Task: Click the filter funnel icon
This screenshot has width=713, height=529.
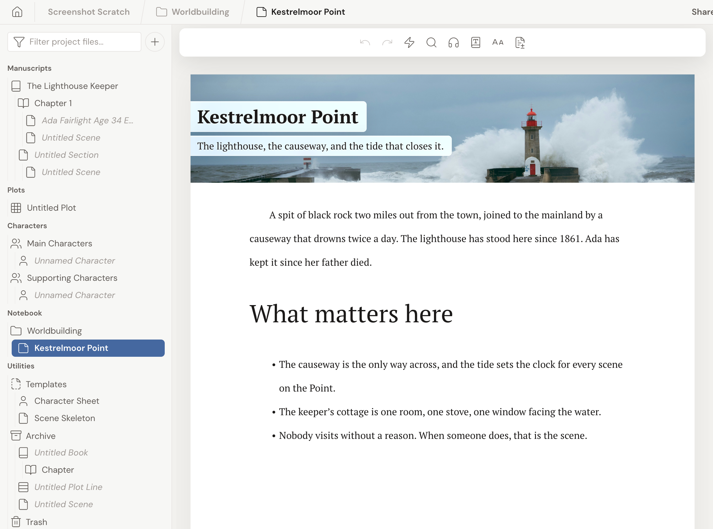Action: 19,42
